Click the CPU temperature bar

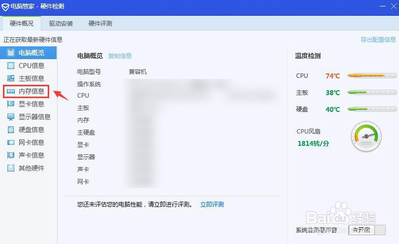click(x=372, y=76)
